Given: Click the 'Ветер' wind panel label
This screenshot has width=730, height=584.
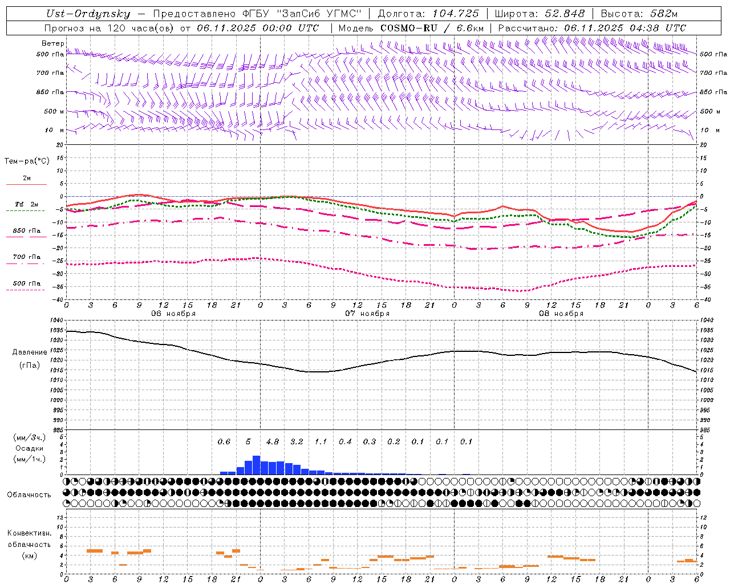Looking at the screenshot, I should tap(53, 43).
